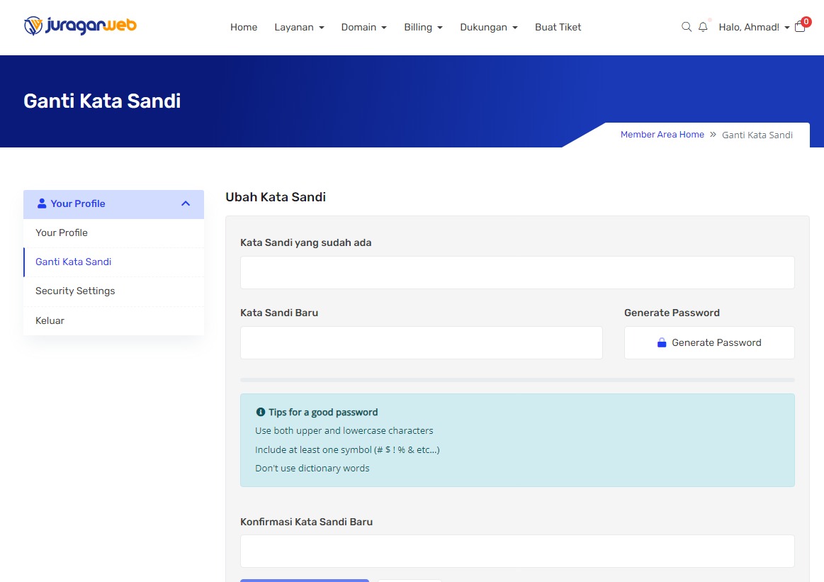
Task: Focus the Kata Sandi yang sudah ada field
Action: pyautogui.click(x=517, y=272)
